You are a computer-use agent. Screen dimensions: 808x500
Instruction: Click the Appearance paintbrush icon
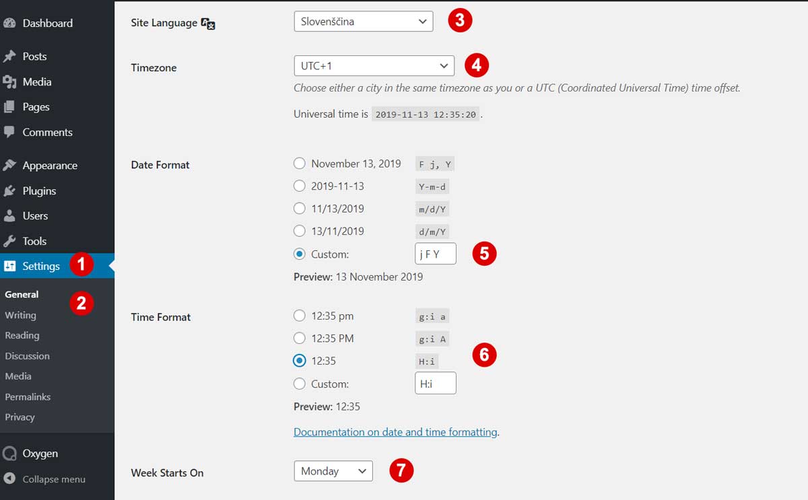point(9,166)
